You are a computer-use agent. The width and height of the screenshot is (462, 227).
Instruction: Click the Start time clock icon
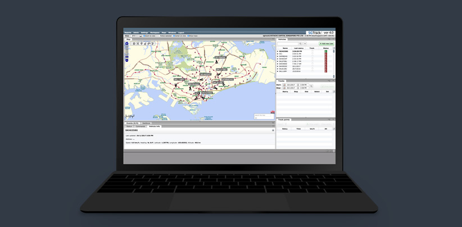(x=298, y=85)
